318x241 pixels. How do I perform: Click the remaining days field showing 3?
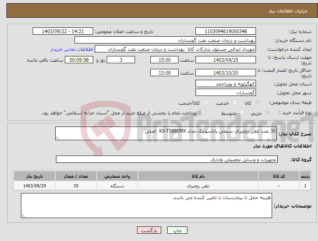(121, 60)
